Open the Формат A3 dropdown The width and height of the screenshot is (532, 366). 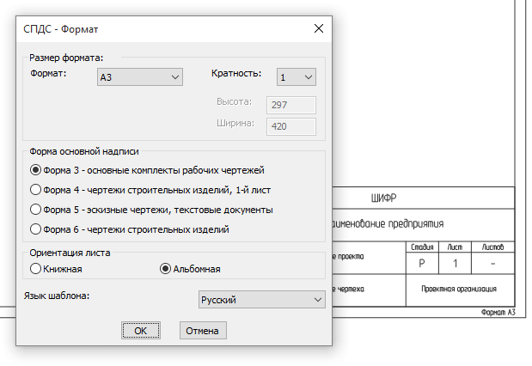[140, 77]
